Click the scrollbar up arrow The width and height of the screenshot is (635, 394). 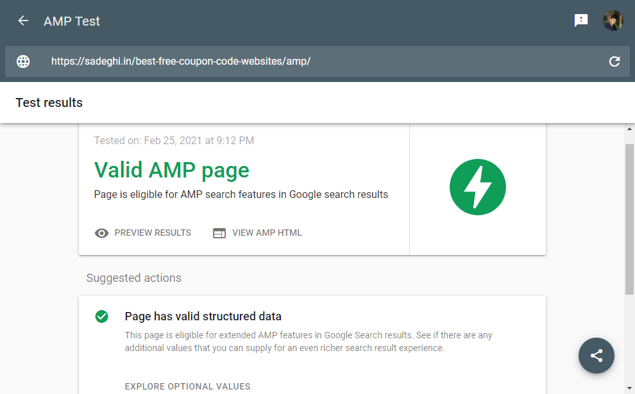(x=629, y=129)
